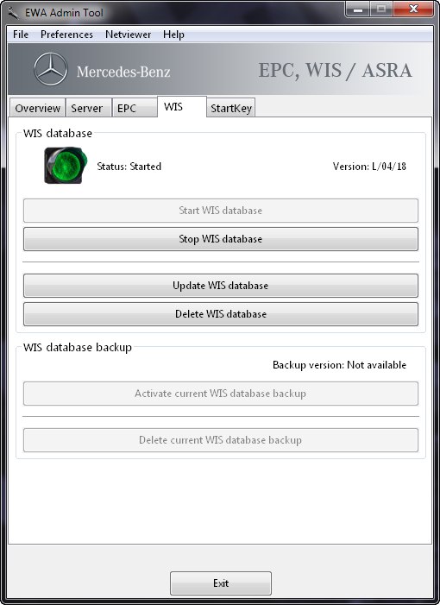440x605 pixels.
Task: Stop the WIS database
Action: 221,239
